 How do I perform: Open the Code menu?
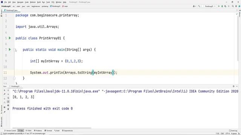[27, 2]
